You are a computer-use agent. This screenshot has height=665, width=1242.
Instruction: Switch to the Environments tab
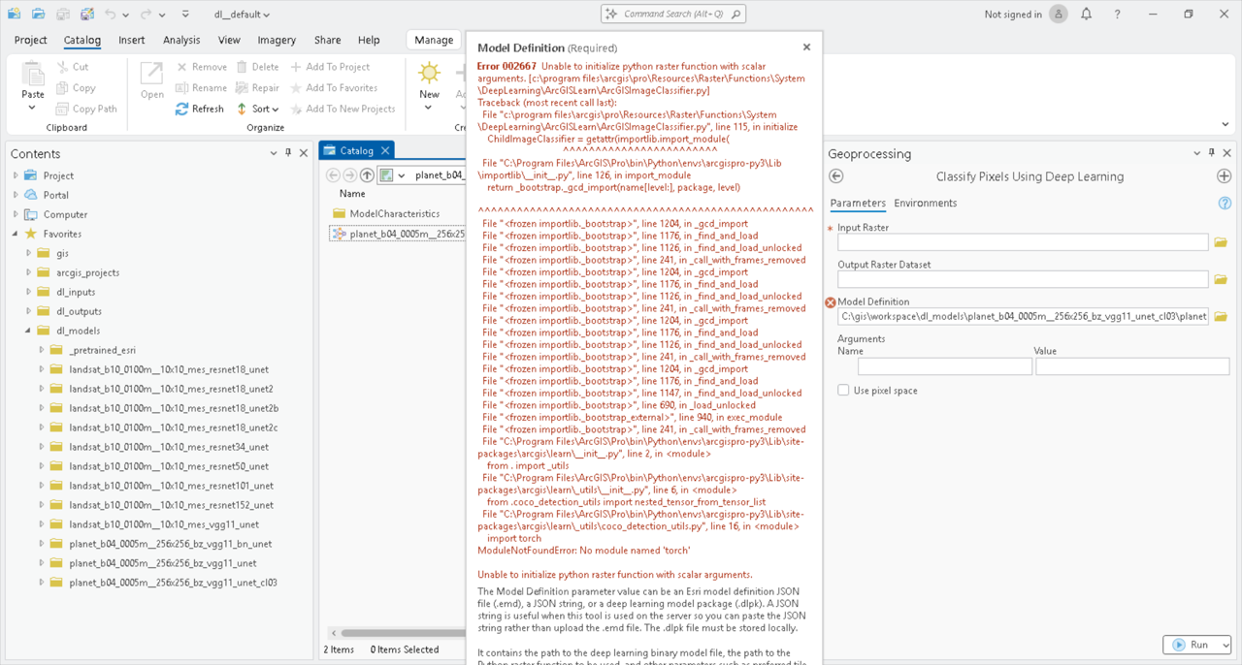925,203
